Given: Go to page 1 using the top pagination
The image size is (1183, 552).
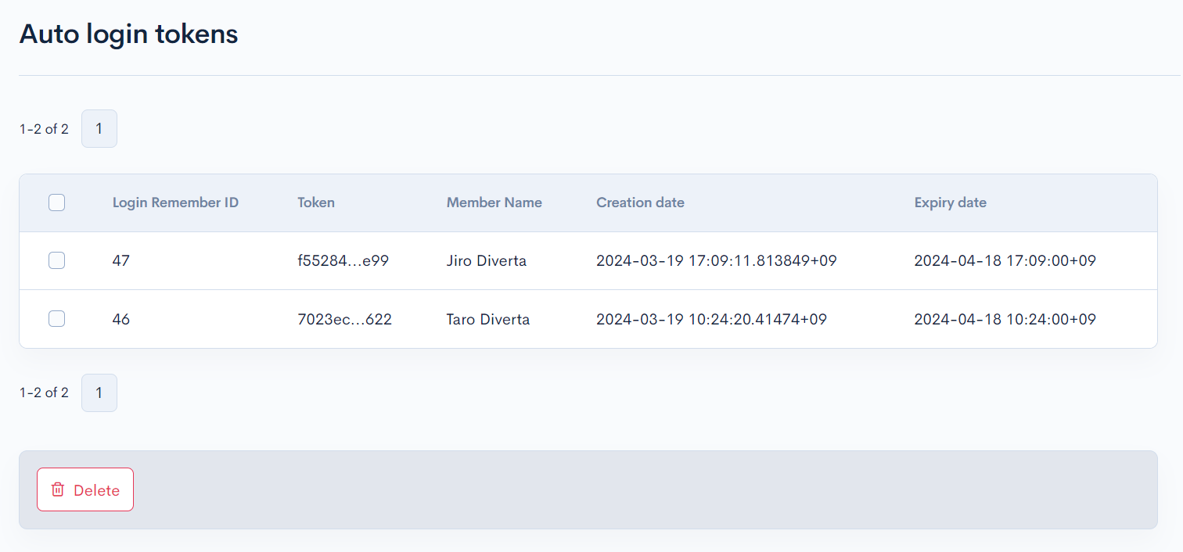Looking at the screenshot, I should (99, 128).
